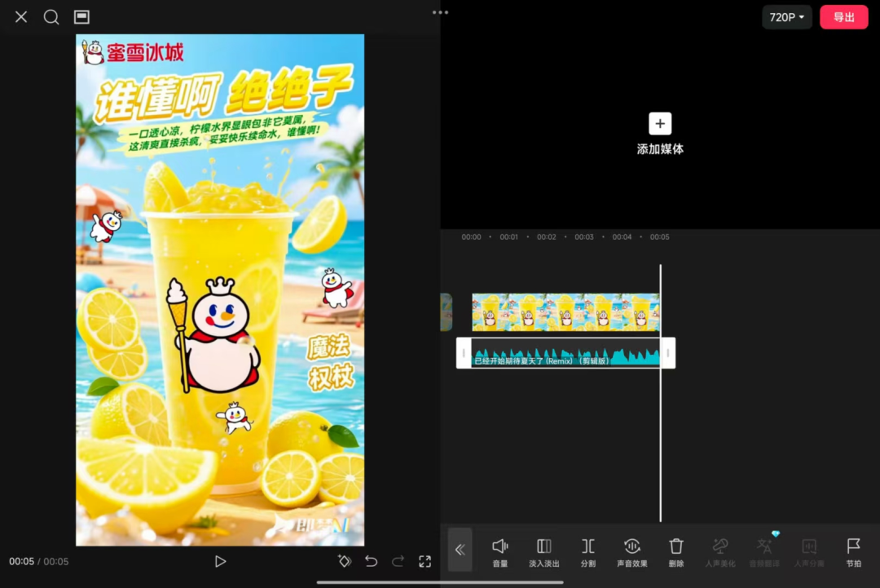Screen dimensions: 880x588
Task: Undo the last edit
Action: point(371,561)
